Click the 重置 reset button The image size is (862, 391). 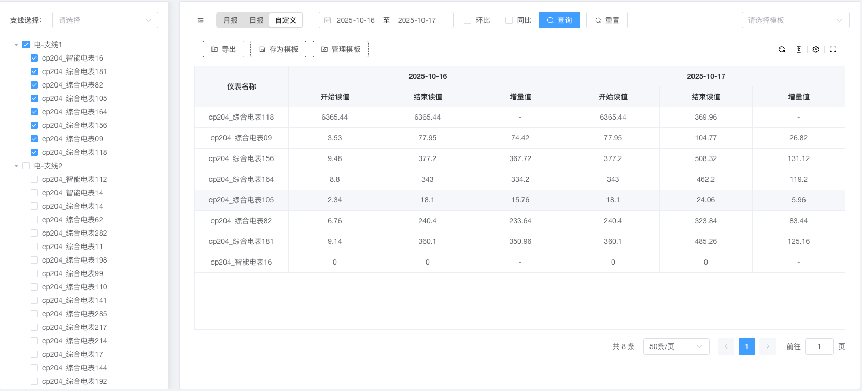[x=607, y=20]
